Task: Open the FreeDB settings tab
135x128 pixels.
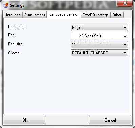Action: point(96,15)
